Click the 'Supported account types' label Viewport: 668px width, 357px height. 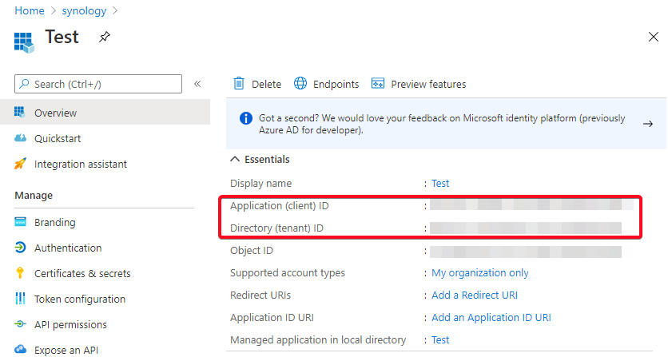pos(287,272)
